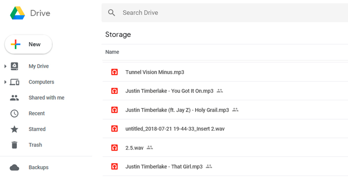The image size is (348, 178).
Task: Select Computers in the sidebar
Action: click(x=41, y=82)
